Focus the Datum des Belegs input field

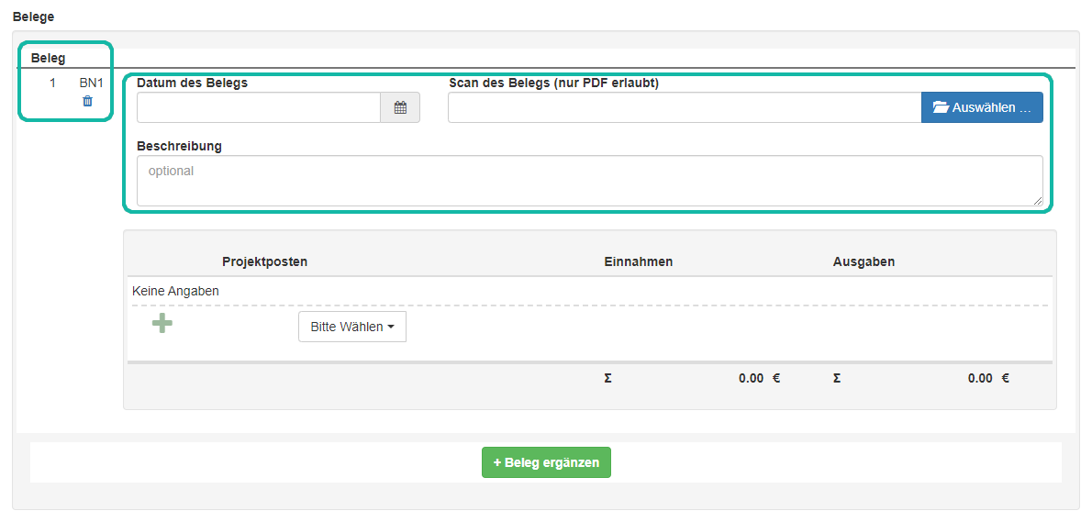(x=259, y=107)
